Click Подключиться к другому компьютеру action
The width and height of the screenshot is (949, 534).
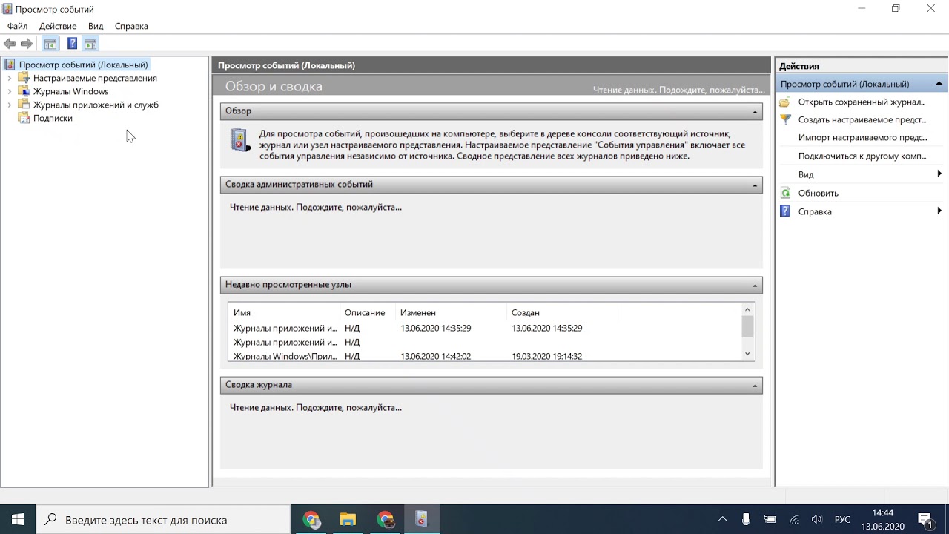[862, 156]
